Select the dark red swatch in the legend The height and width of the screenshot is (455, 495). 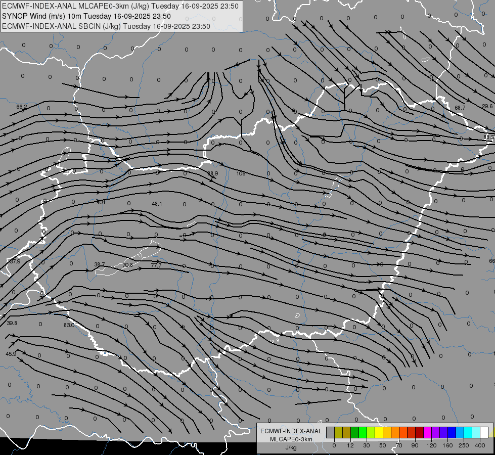coord(420,432)
